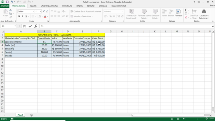Select the Plan1 sheet tab

pyautogui.click(x=20, y=115)
